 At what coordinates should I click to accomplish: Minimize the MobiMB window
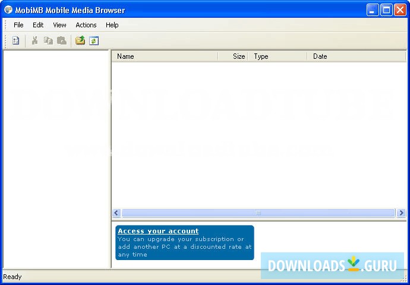point(373,10)
